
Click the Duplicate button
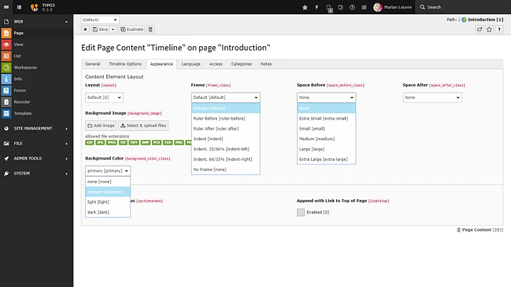[131, 29]
